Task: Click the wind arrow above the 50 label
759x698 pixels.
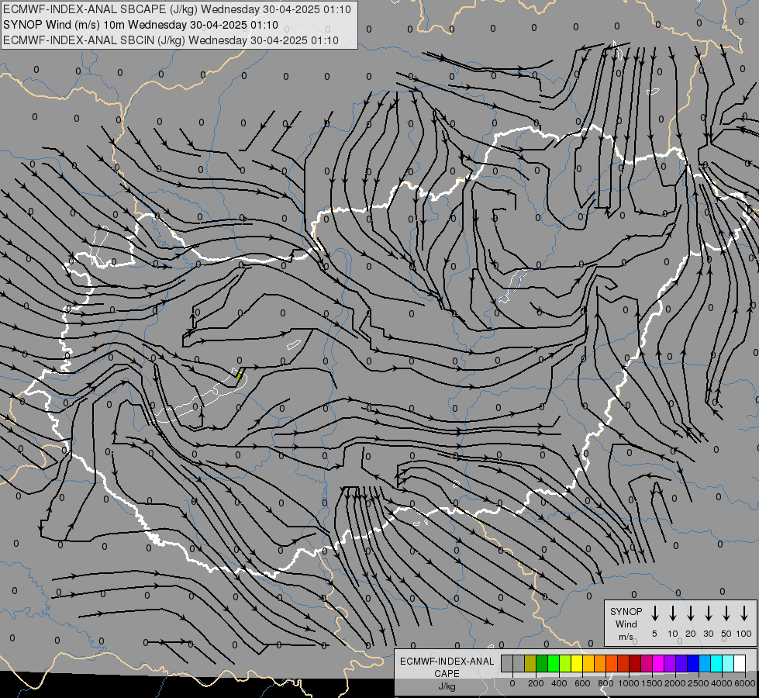Action: pyautogui.click(x=726, y=613)
